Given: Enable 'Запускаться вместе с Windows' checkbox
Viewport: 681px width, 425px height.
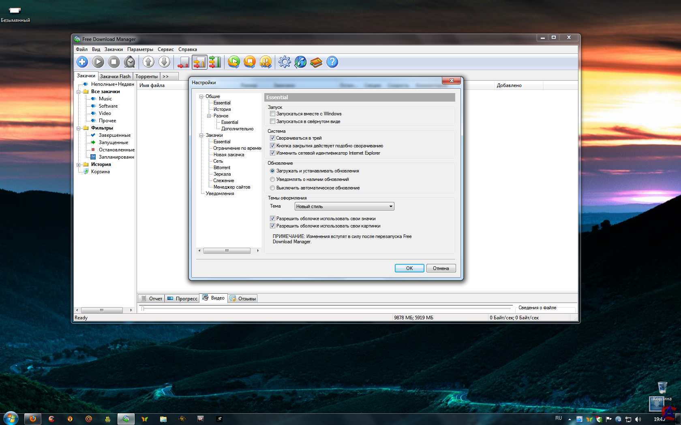Looking at the screenshot, I should 272,114.
